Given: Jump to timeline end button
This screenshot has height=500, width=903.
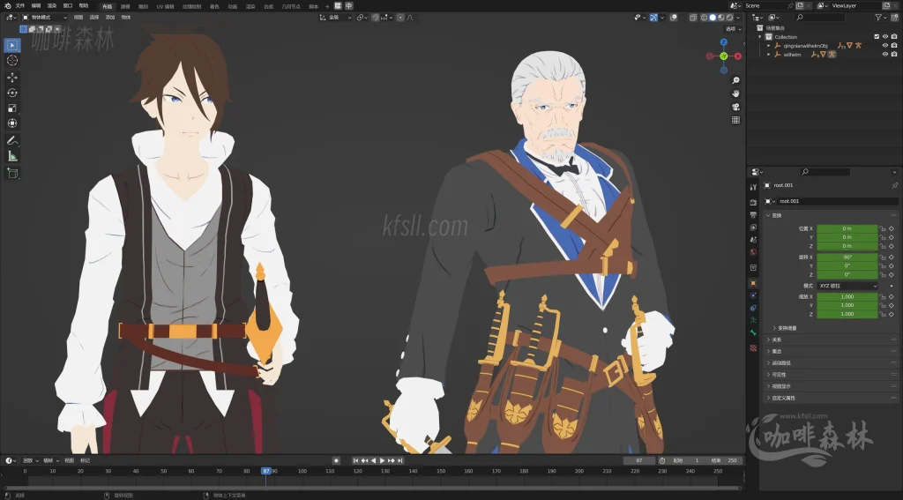Looking at the screenshot, I should [399, 460].
